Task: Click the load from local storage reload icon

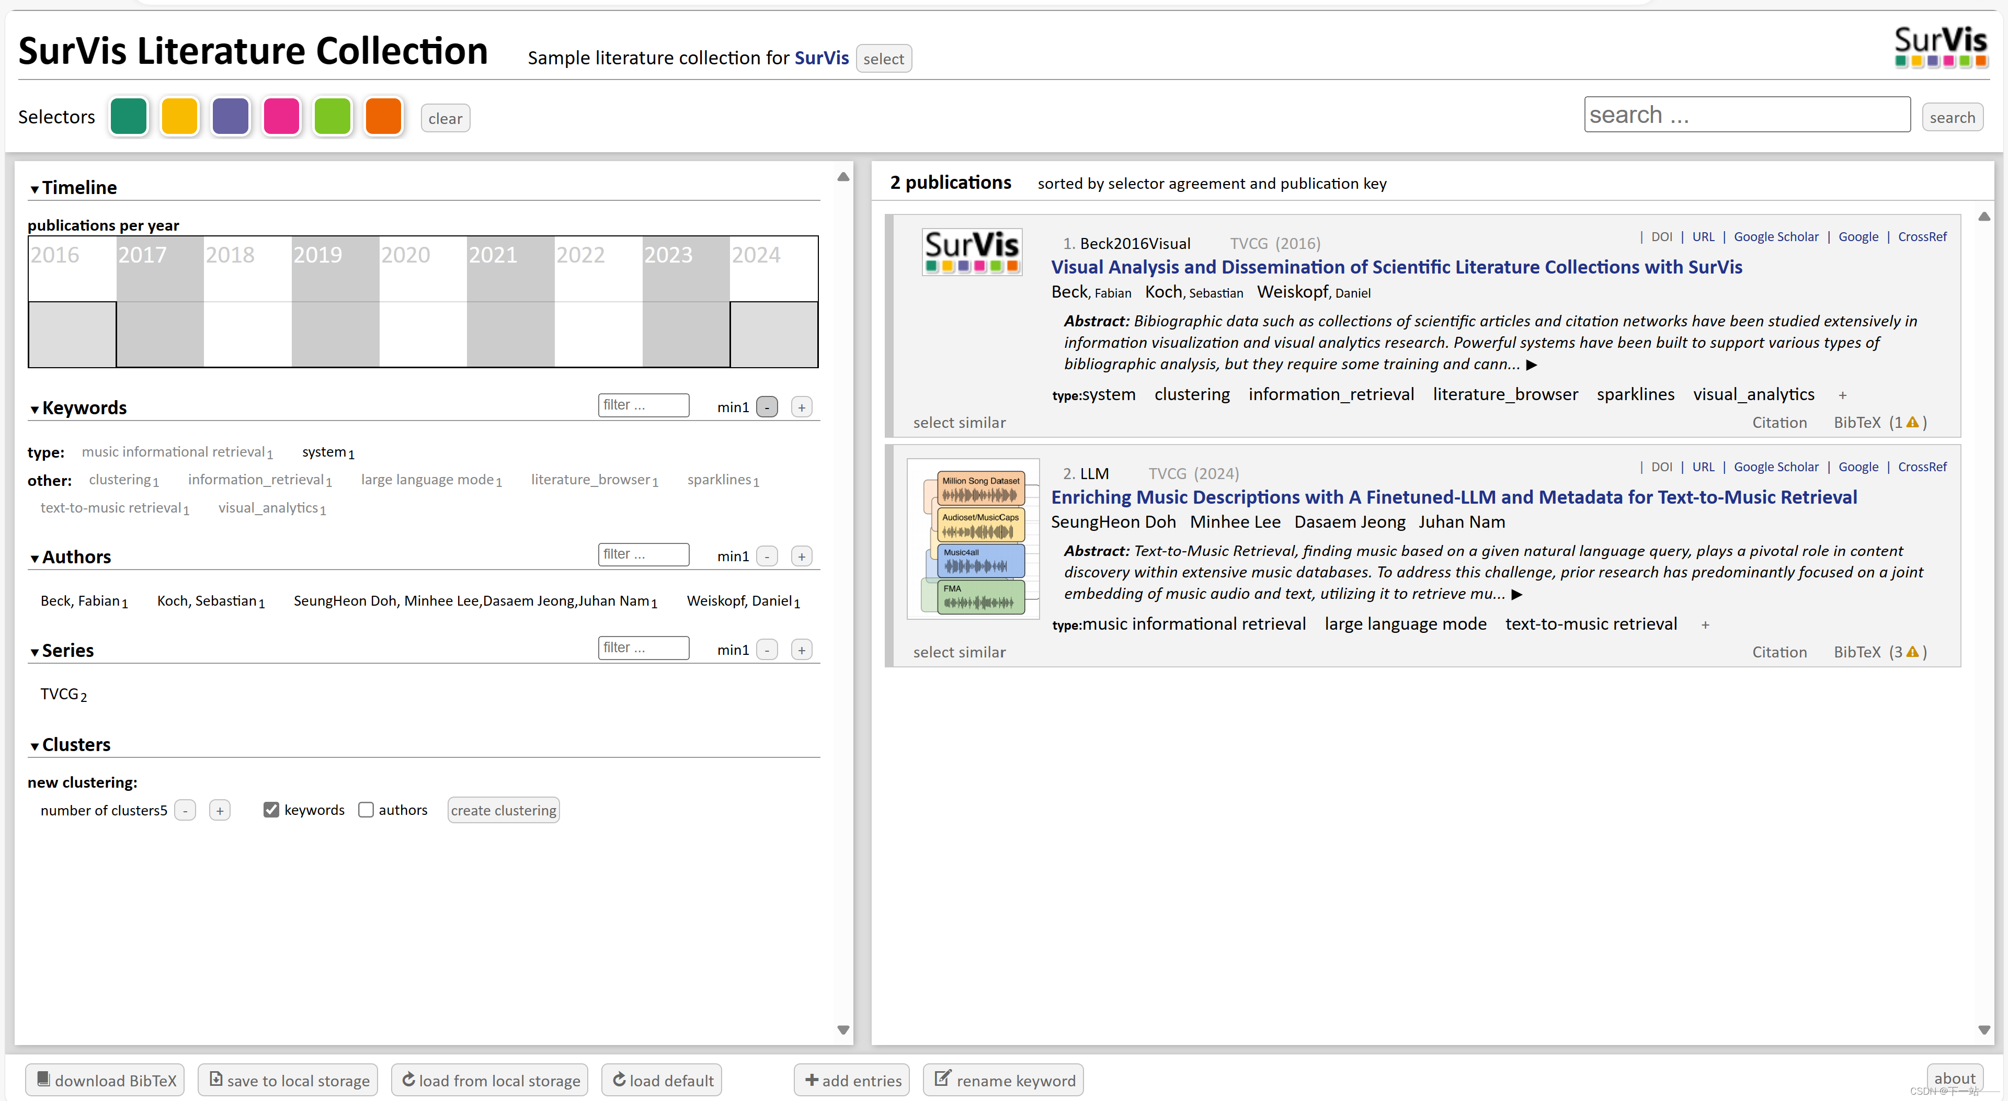Action: click(x=408, y=1079)
